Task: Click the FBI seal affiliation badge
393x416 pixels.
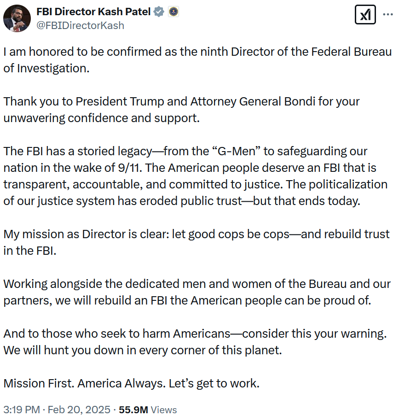Action: [173, 12]
